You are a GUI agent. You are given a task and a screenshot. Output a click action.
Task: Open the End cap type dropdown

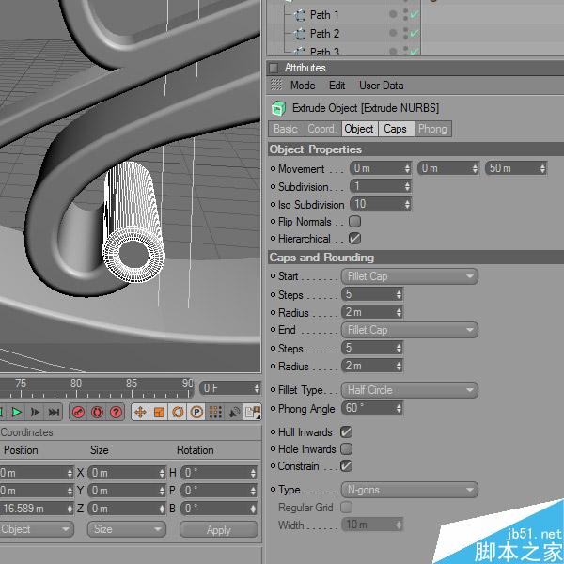tap(409, 330)
